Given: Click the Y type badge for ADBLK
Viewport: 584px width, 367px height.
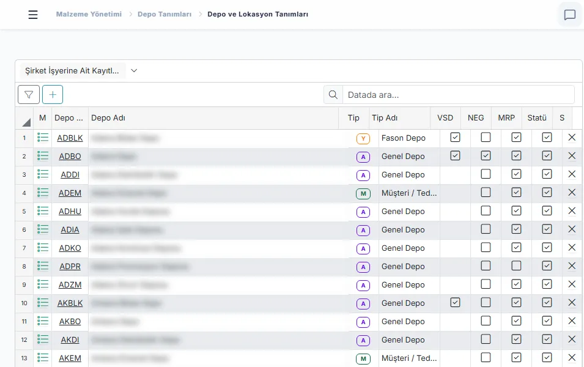Looking at the screenshot, I should click(363, 139).
